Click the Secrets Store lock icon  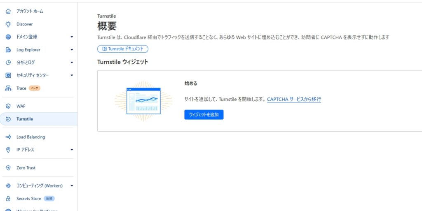pyautogui.click(x=8, y=199)
